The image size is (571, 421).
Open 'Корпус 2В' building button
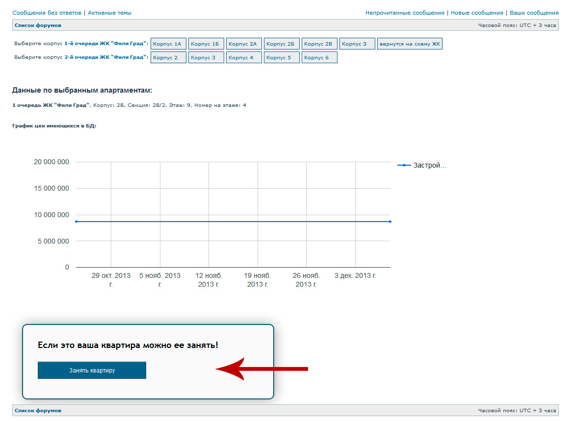[x=319, y=44]
